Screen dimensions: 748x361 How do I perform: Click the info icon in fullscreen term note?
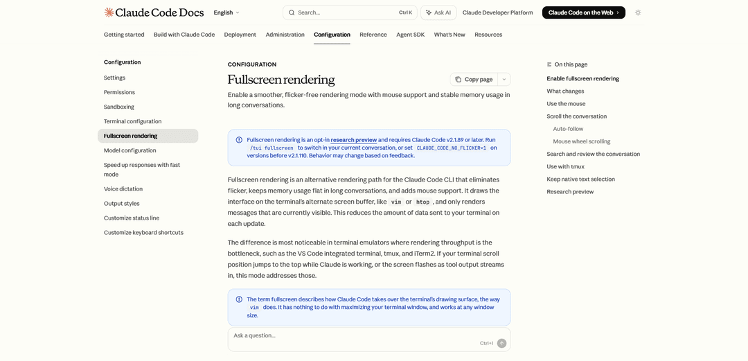pyautogui.click(x=239, y=299)
